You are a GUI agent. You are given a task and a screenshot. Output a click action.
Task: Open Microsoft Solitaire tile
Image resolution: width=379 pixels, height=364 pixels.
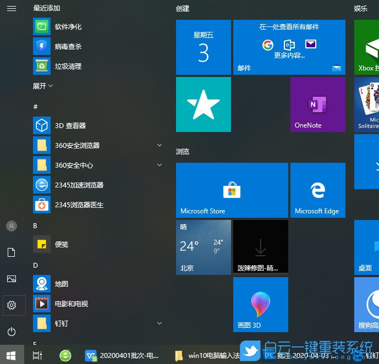367,104
